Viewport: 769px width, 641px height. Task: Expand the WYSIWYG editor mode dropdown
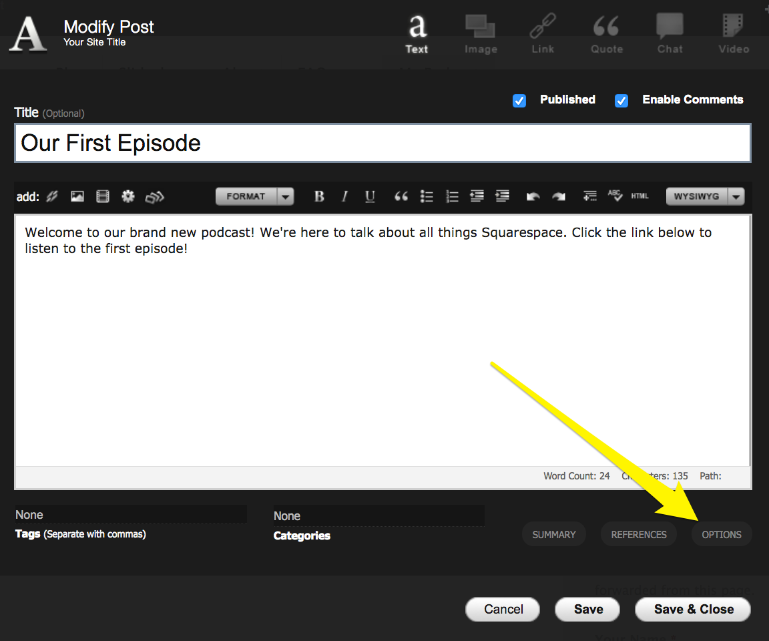(704, 196)
